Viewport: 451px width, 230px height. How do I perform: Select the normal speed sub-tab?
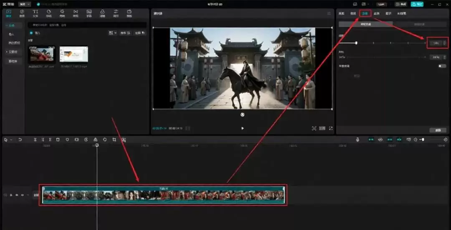366,25
